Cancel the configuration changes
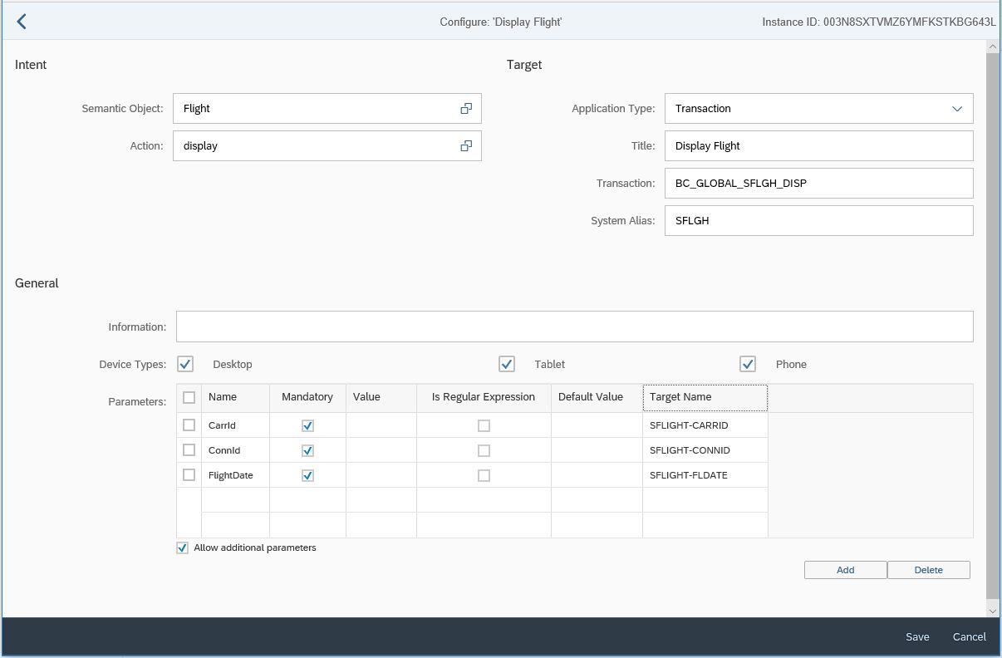 [x=968, y=636]
